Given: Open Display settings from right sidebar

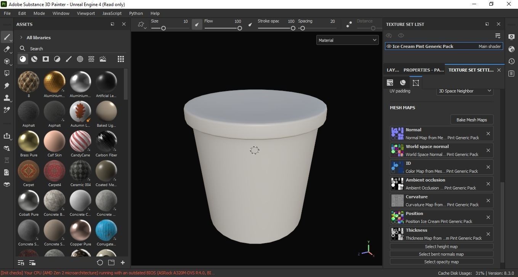Looking at the screenshot, I should 512,37.
